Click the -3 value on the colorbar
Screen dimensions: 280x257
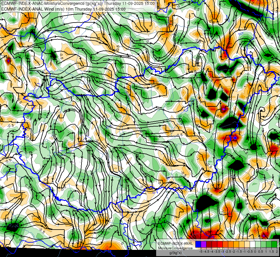pyautogui.click(x=223, y=252)
